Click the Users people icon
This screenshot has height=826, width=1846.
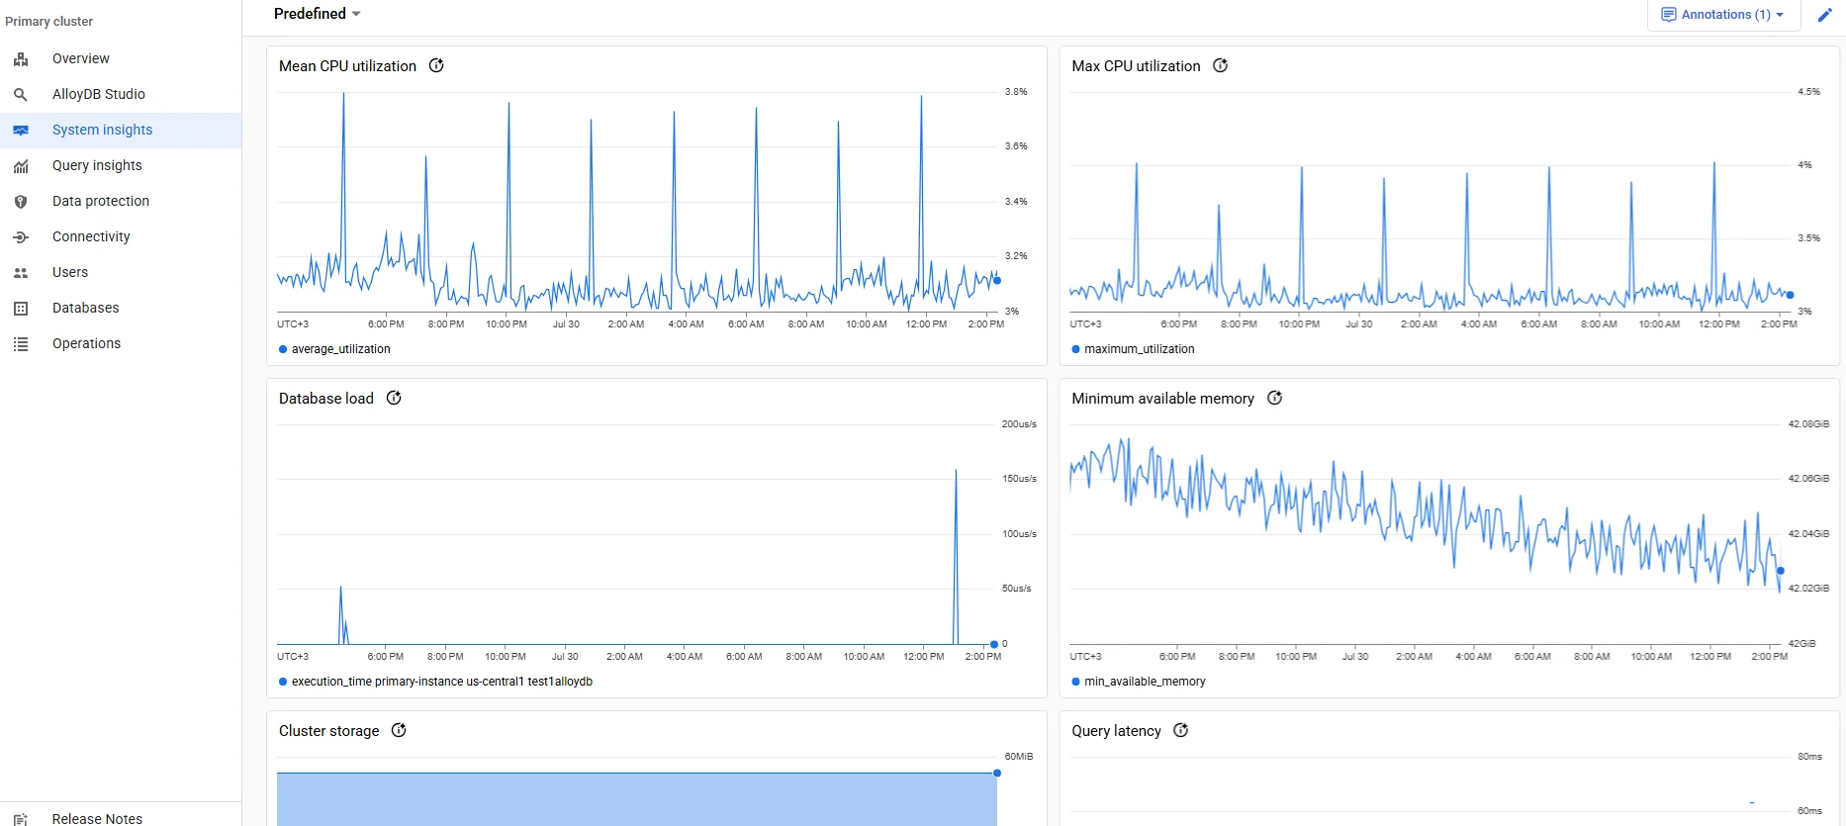[21, 273]
